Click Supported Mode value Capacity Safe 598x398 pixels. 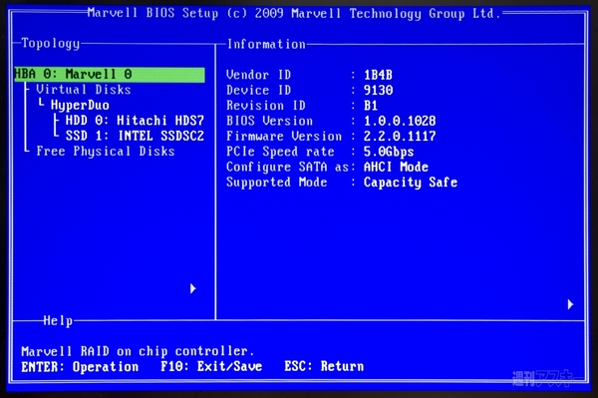(x=411, y=183)
